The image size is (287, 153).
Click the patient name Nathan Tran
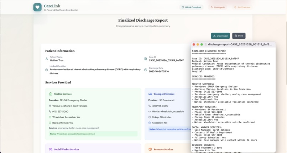point(57,60)
